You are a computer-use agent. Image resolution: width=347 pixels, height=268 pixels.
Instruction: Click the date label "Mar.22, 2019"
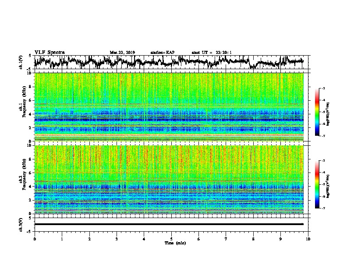(x=122, y=53)
